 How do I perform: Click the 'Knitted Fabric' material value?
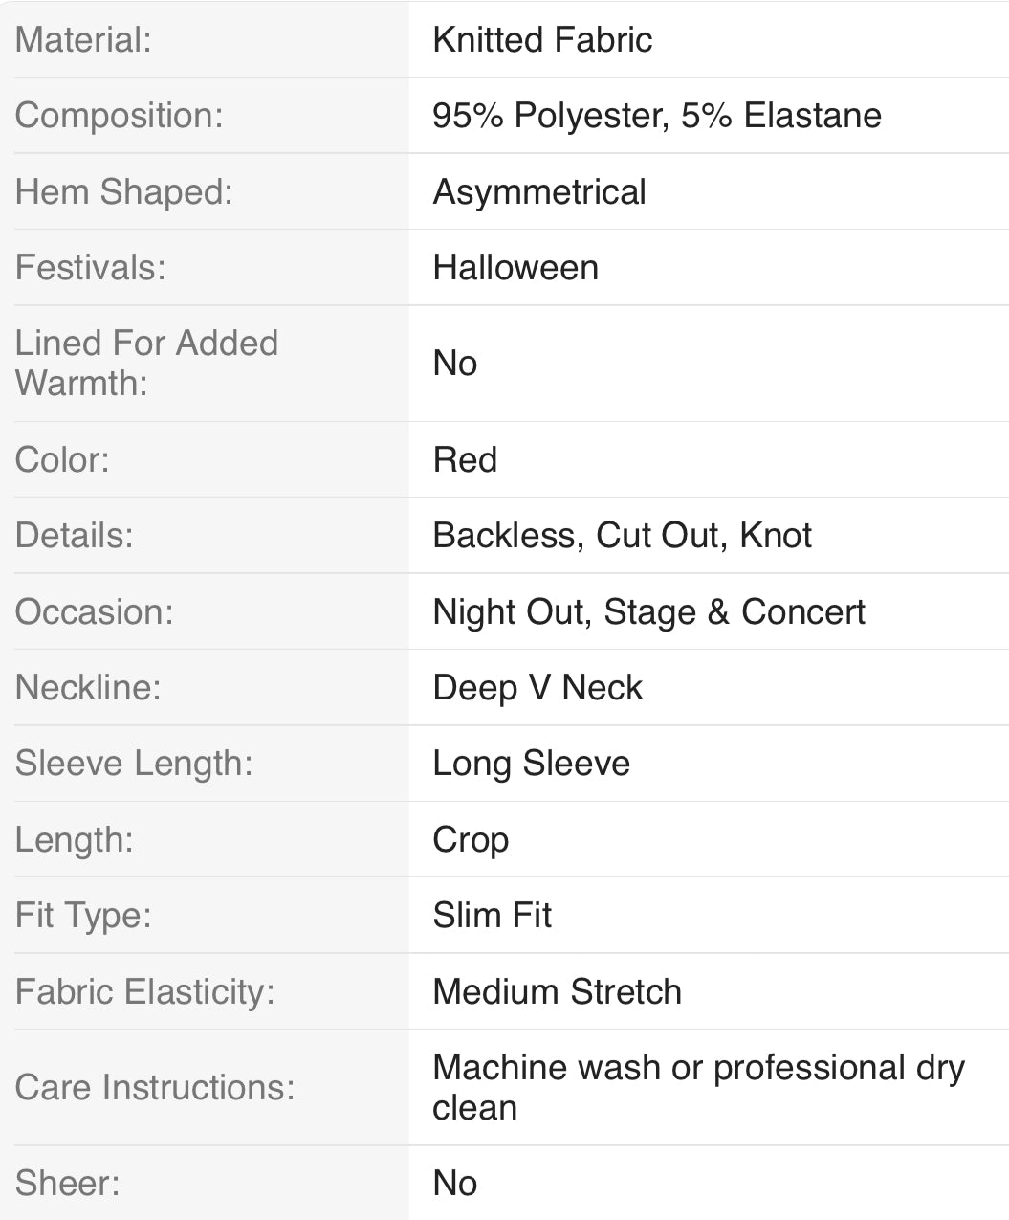click(542, 40)
